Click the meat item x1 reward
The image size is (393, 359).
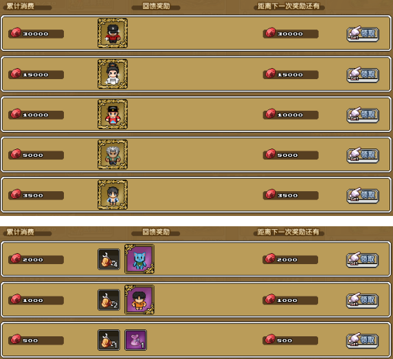coord(109,340)
